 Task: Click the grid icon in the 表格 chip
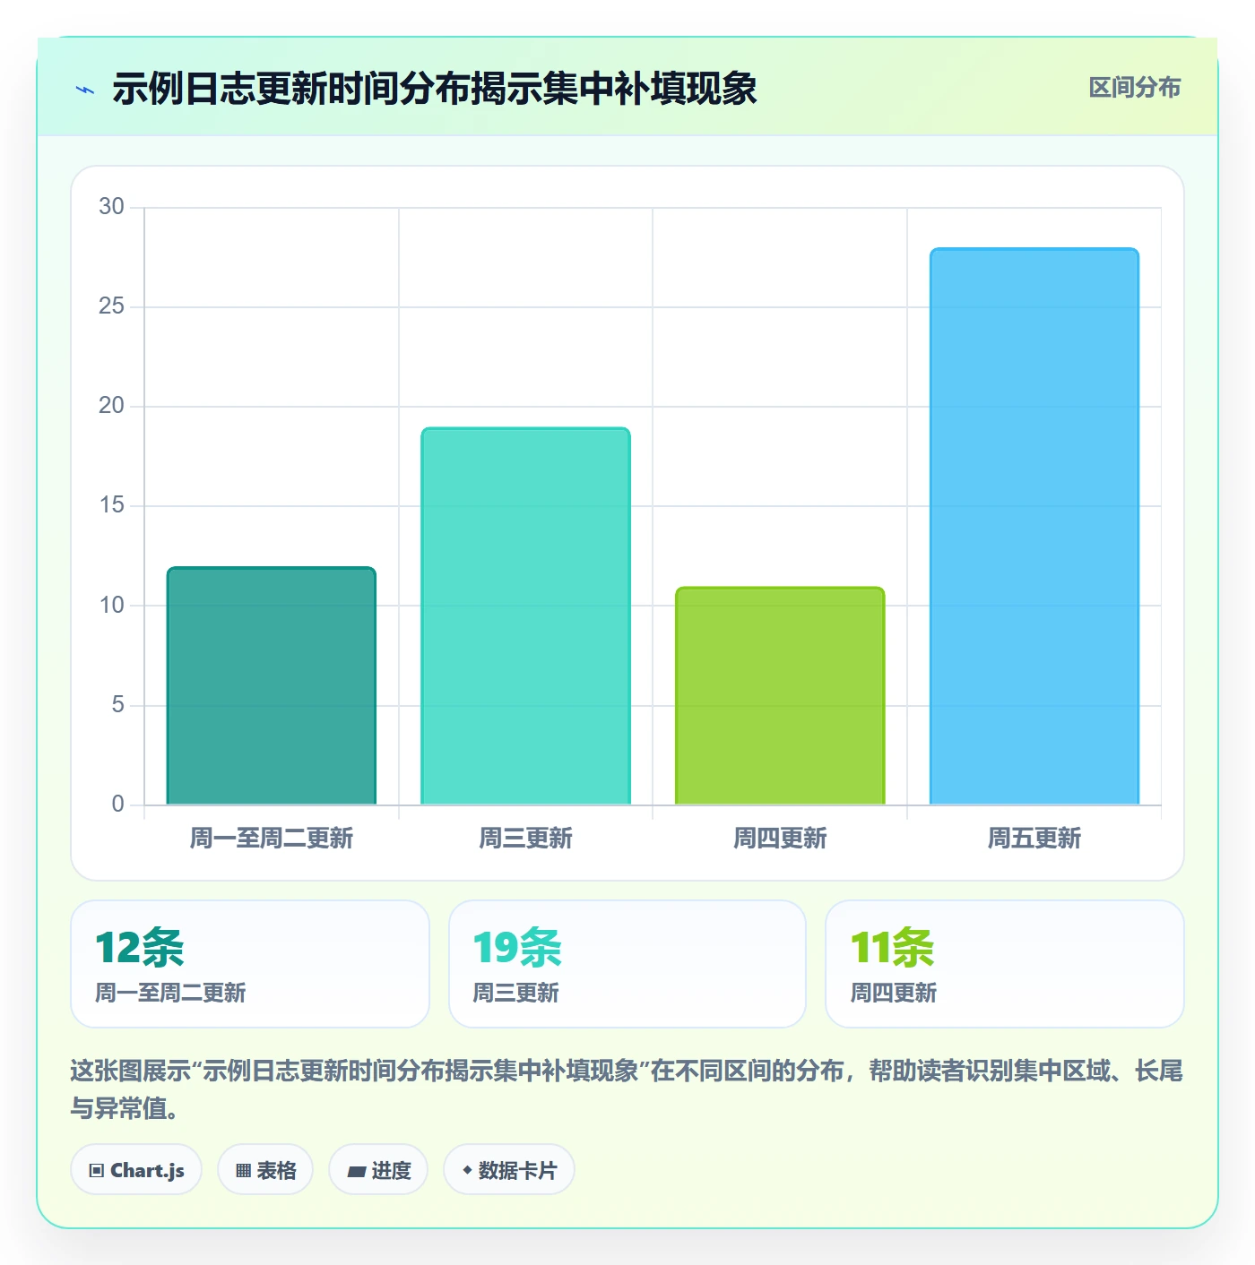(243, 1170)
